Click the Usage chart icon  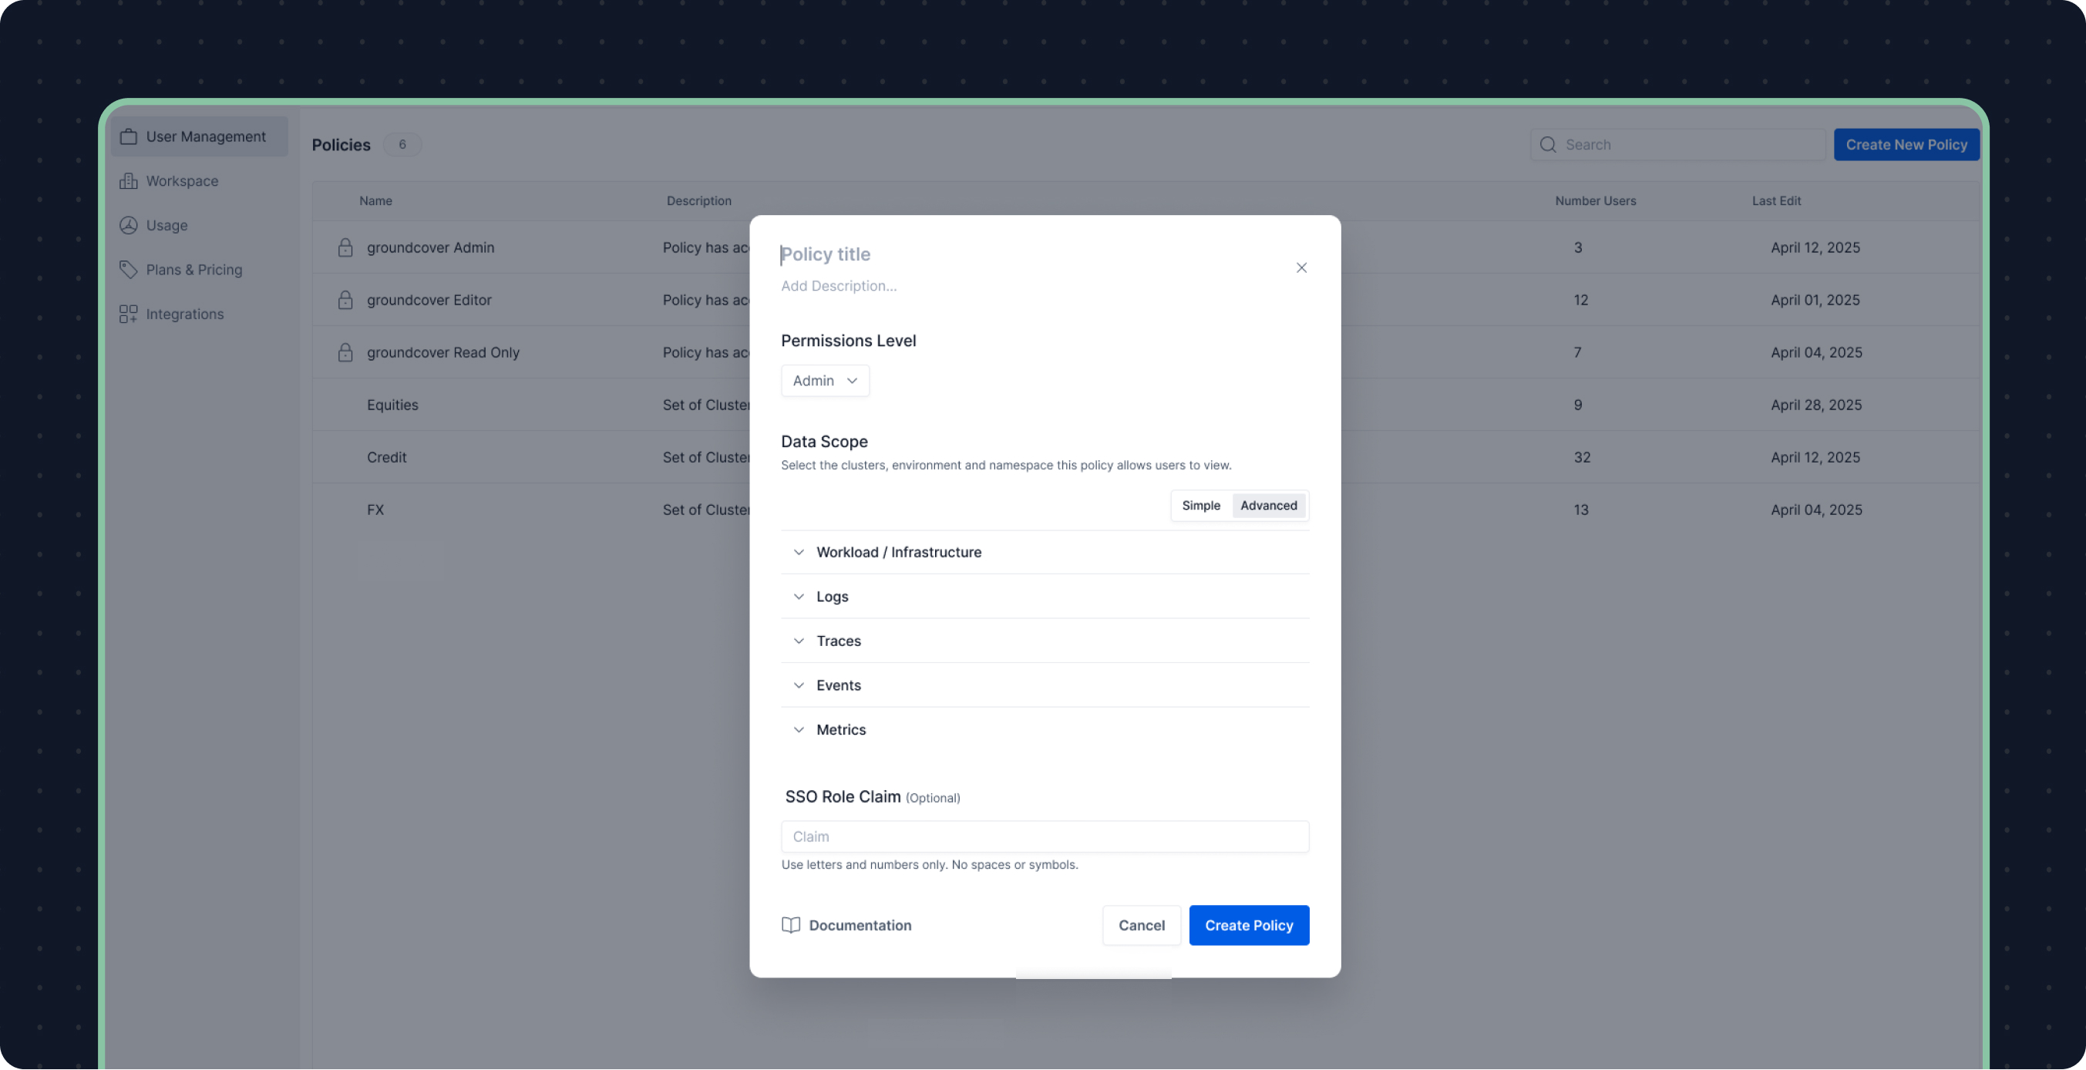128,226
